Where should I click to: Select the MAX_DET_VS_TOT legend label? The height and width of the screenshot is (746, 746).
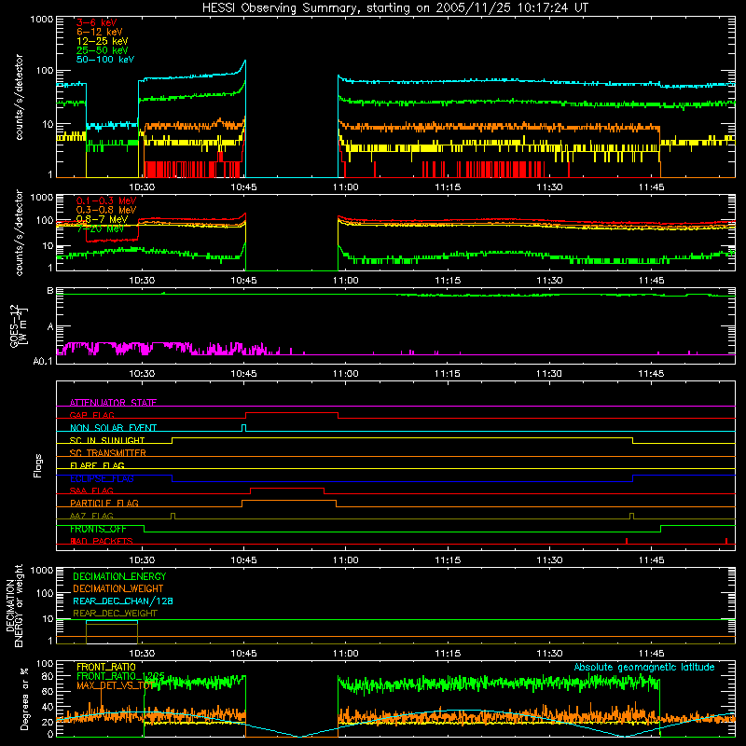115,685
